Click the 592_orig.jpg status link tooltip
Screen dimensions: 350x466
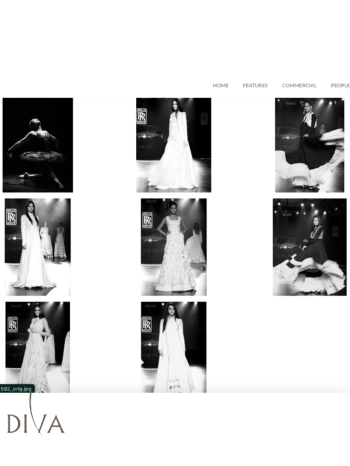(x=17, y=388)
